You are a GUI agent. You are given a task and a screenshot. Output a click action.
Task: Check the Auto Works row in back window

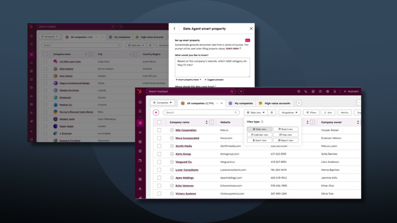pos(45,76)
